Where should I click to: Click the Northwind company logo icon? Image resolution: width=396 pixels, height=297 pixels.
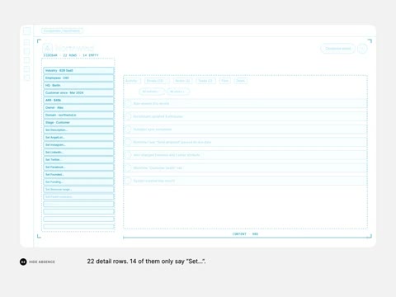tap(47, 49)
